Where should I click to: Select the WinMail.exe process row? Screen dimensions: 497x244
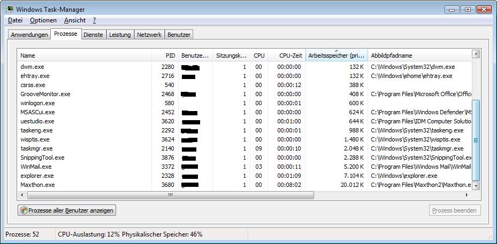click(x=244, y=167)
